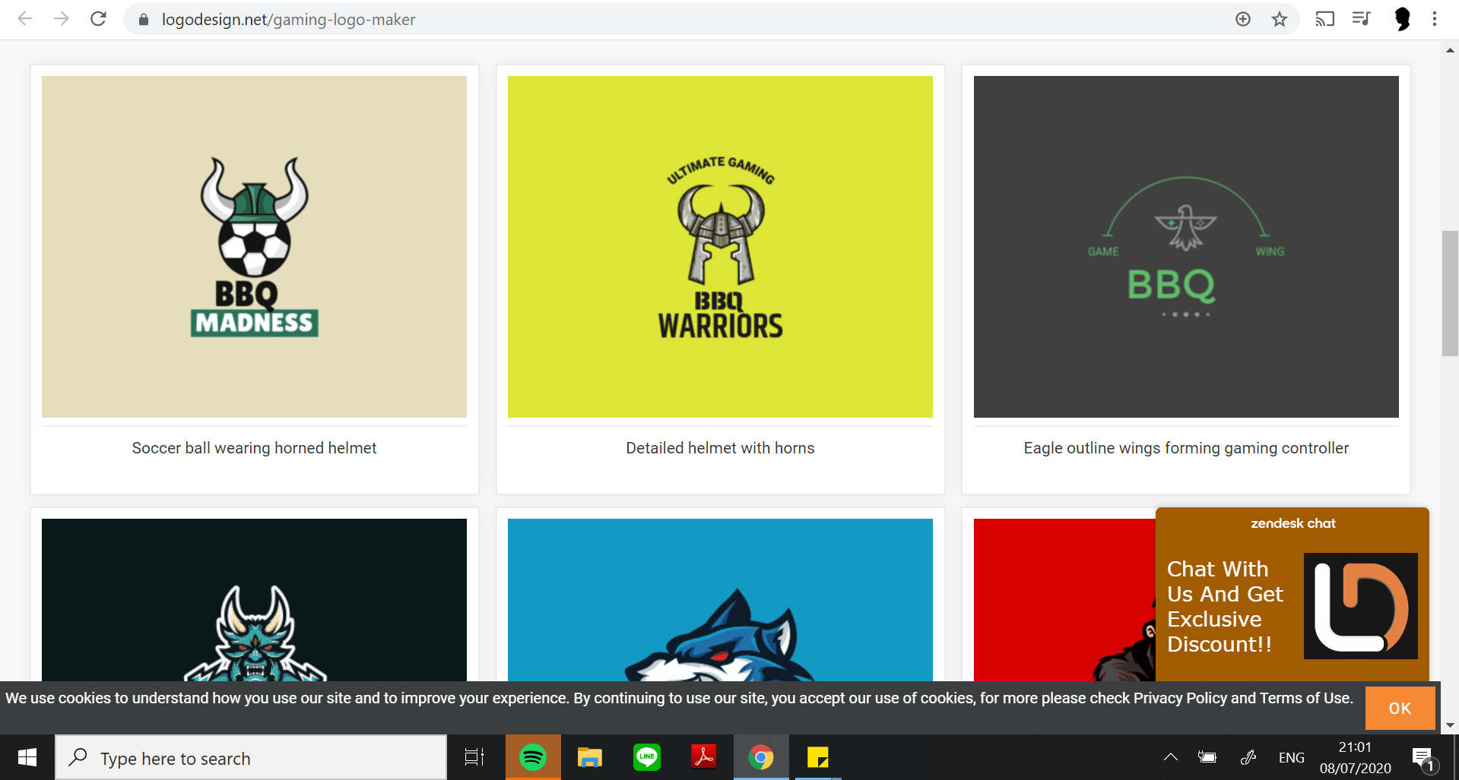Click the page vertical scrollbar thumb
This screenshot has height=780, width=1459.
click(1450, 292)
